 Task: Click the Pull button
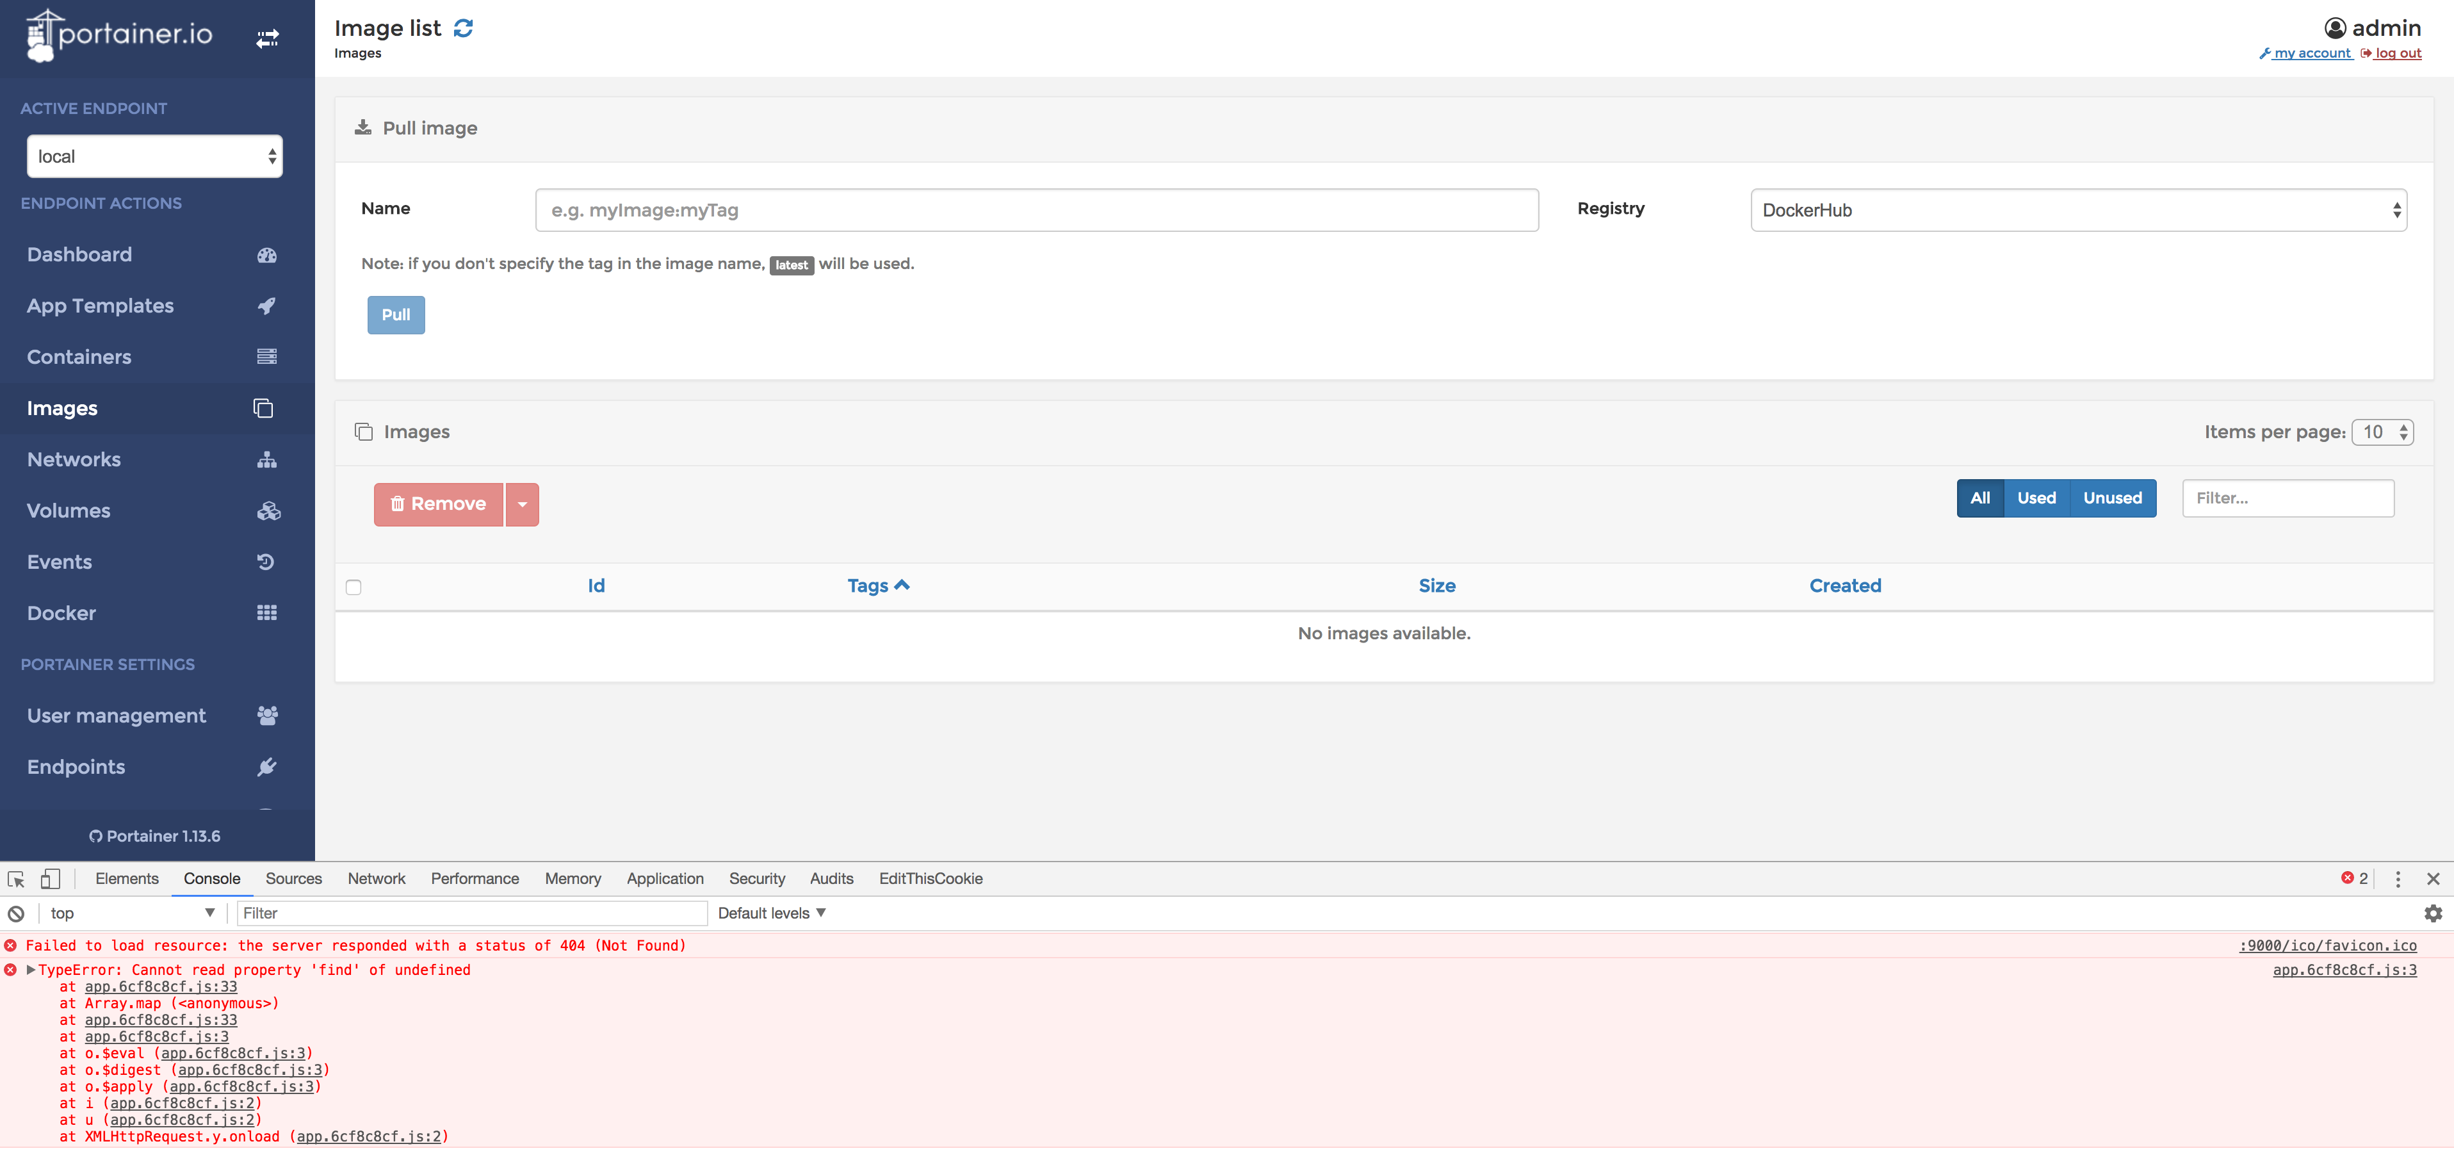(396, 315)
